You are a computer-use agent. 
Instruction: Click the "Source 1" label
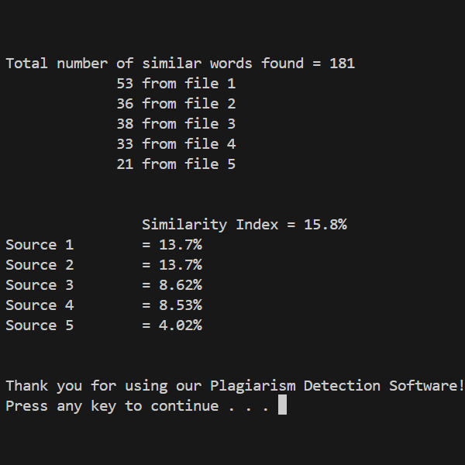(x=40, y=245)
